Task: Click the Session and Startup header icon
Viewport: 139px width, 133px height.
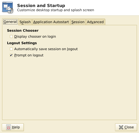Action: click(x=8, y=8)
